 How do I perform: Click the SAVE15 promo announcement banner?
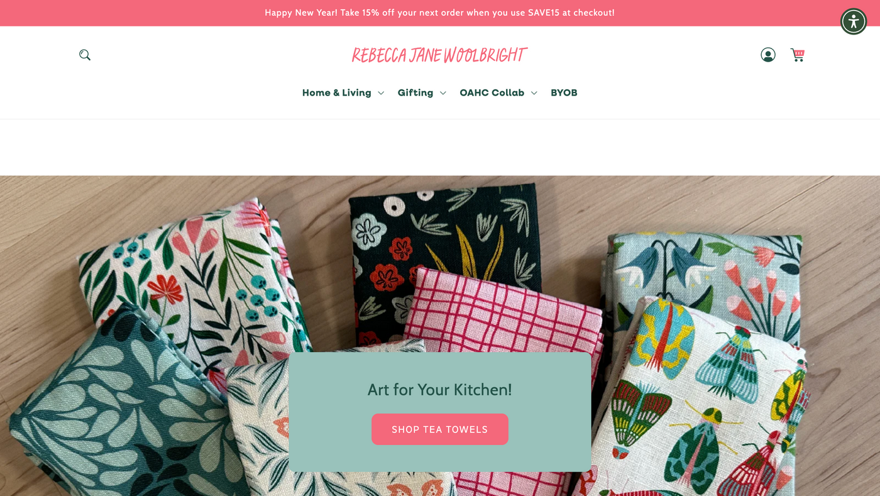click(x=439, y=13)
